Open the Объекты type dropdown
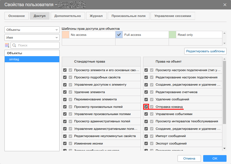 coord(32,30)
